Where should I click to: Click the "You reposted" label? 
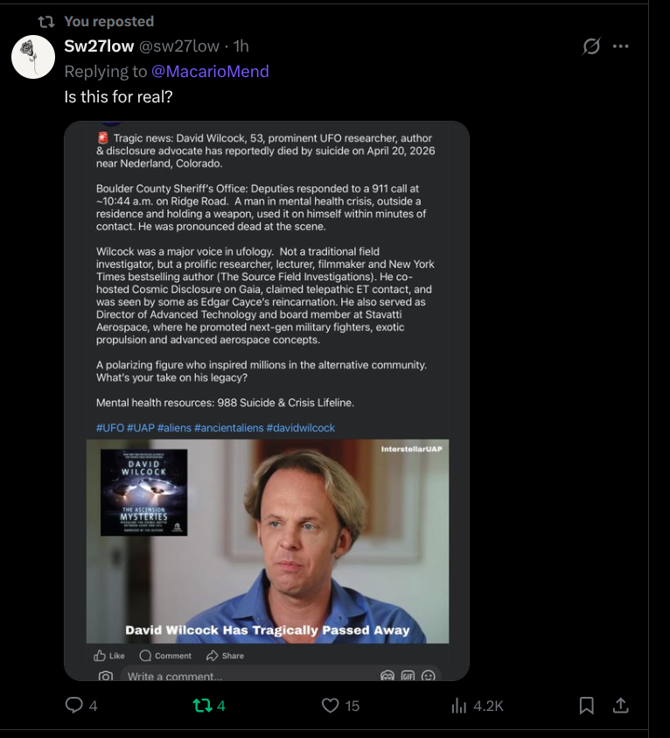click(x=108, y=21)
